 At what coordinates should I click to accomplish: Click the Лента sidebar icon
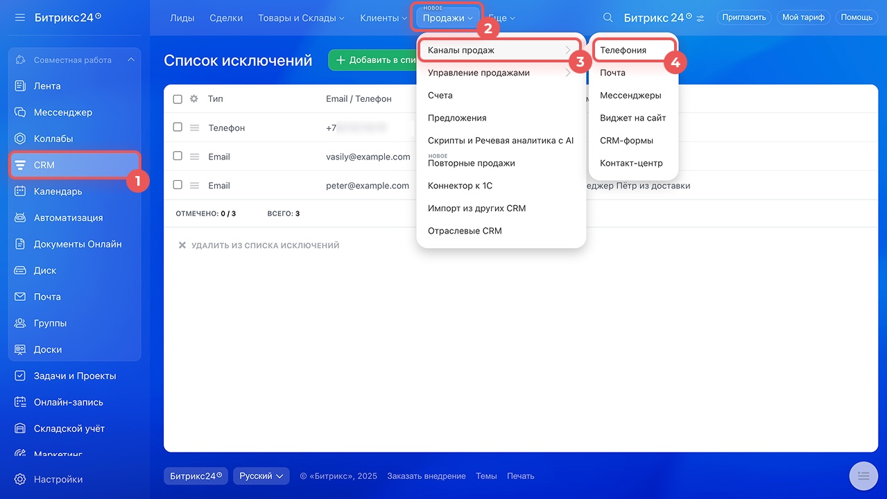pos(20,86)
